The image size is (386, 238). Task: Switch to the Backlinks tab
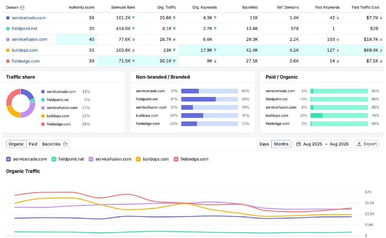tap(55, 144)
